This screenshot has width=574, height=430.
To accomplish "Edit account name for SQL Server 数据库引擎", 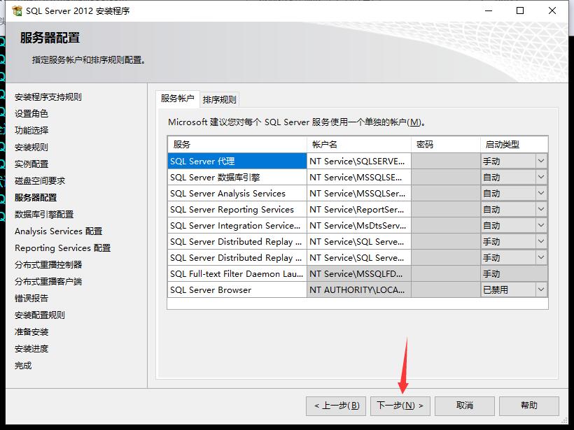I will click(358, 177).
